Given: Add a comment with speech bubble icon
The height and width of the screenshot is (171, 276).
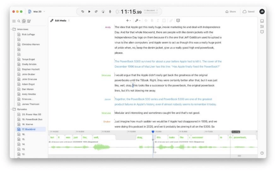Looking at the screenshot, I should tap(178, 20).
